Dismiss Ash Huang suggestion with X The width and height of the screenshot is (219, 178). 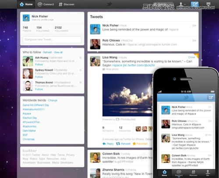click(81, 58)
